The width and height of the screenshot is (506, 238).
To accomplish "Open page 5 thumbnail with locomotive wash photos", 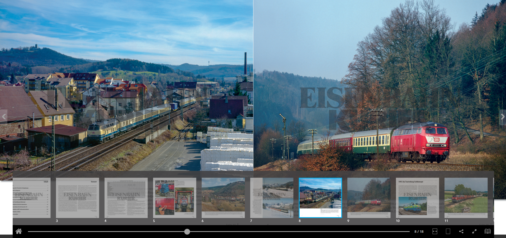I will pos(174,198).
